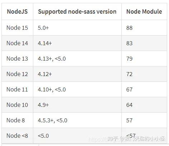Select the Node 14 row label
The width and height of the screenshot is (169, 146).
[17, 43]
